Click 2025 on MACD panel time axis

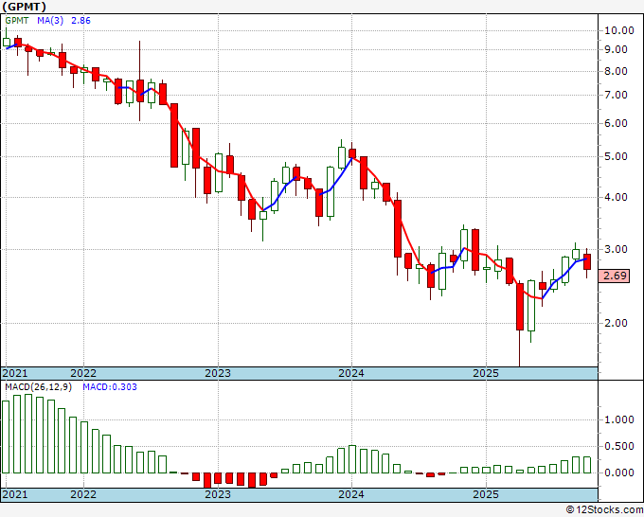click(486, 494)
